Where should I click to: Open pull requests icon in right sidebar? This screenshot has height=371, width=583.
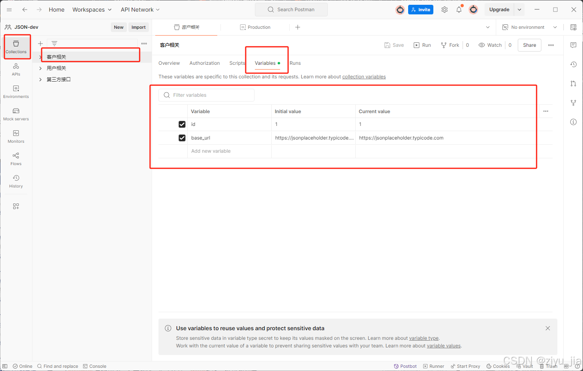tap(573, 84)
